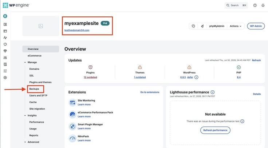The width and height of the screenshot is (268, 148).
Task: Open the dashboard icon in left rail
Action: point(5,24)
